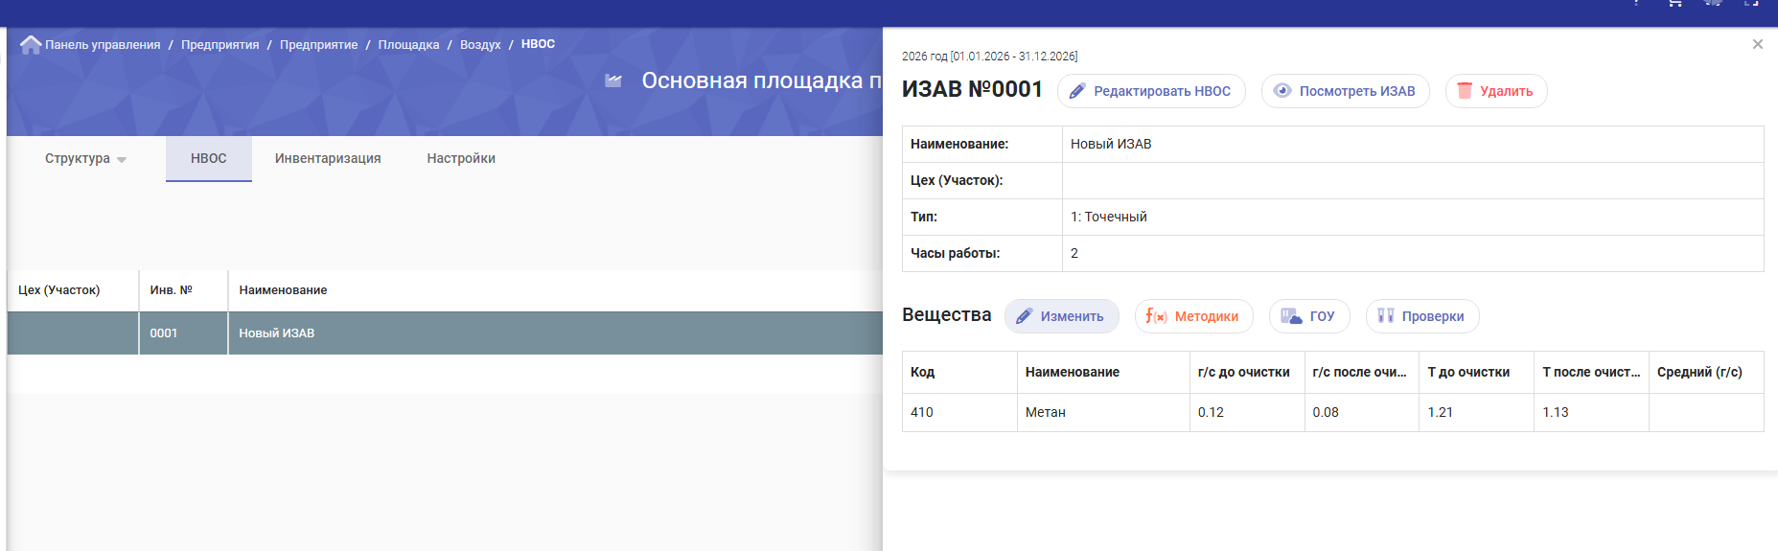Image resolution: width=1778 pixels, height=551 pixels.
Task: Open Проверки checks button
Action: (1422, 316)
